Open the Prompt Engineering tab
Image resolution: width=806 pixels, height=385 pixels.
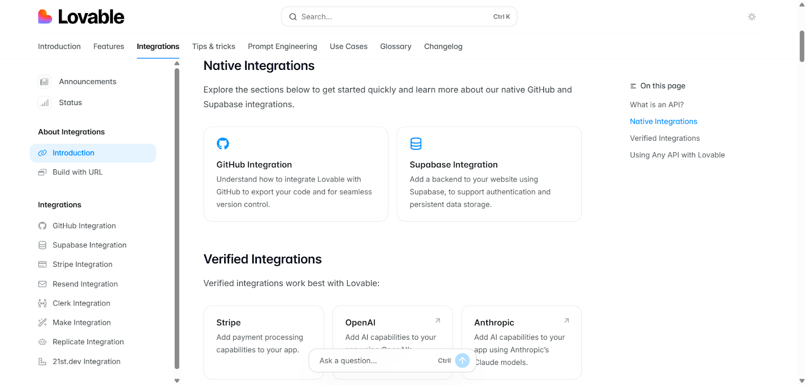[283, 46]
